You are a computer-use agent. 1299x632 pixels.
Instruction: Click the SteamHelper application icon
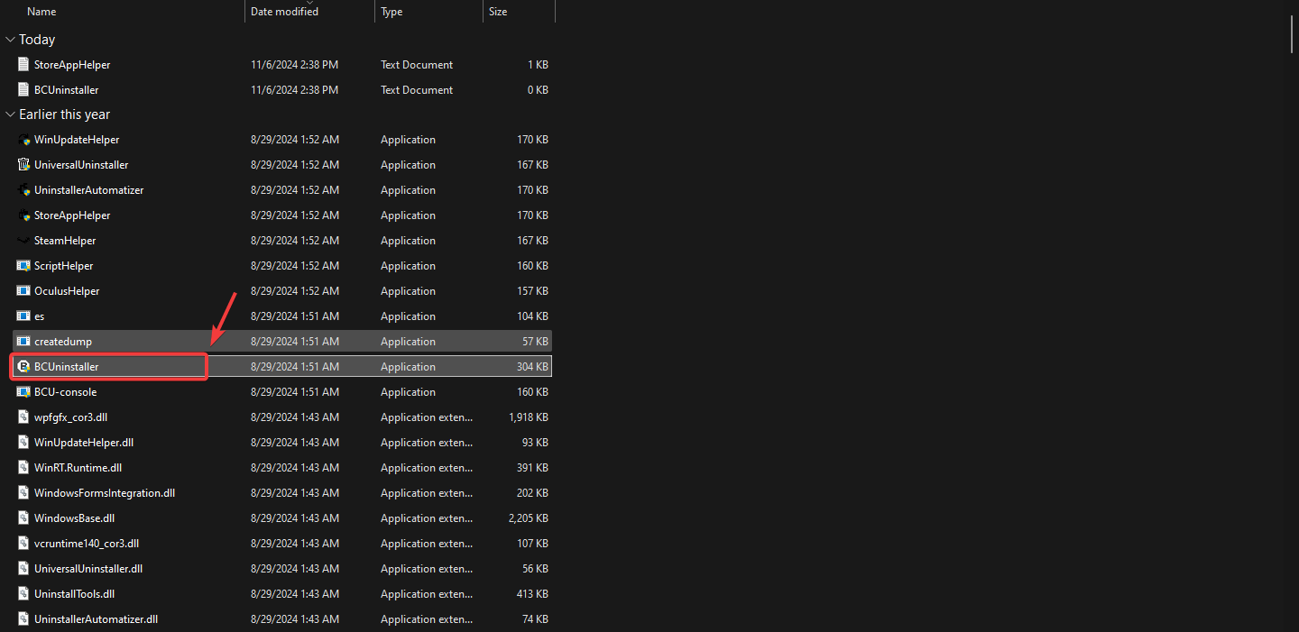point(24,241)
